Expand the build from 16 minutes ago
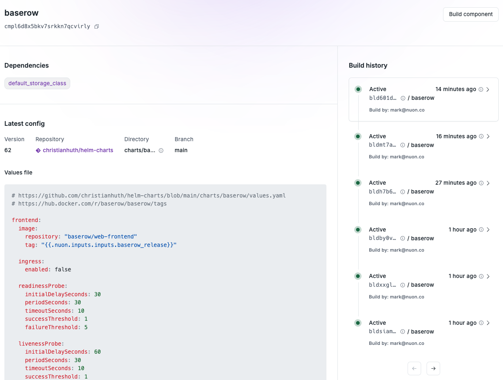The image size is (503, 380). 488,136
